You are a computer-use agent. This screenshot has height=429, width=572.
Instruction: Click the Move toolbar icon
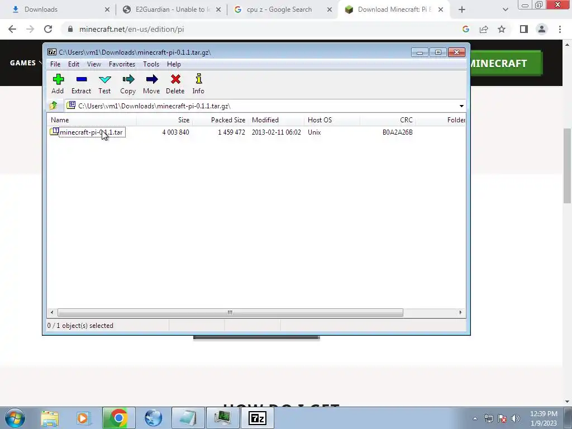click(151, 84)
